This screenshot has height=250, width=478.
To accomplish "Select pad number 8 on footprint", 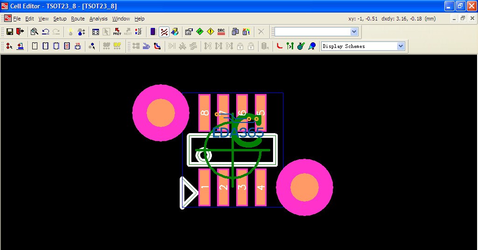I will coord(204,113).
